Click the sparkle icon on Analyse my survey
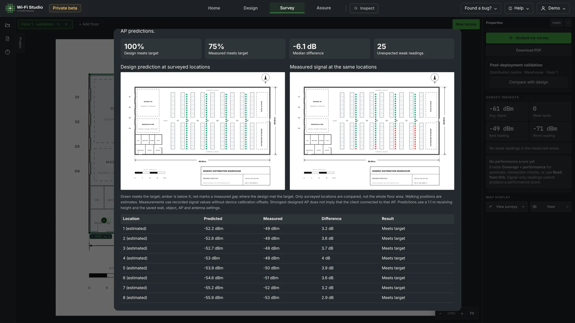The width and height of the screenshot is (575, 323). coord(511,38)
